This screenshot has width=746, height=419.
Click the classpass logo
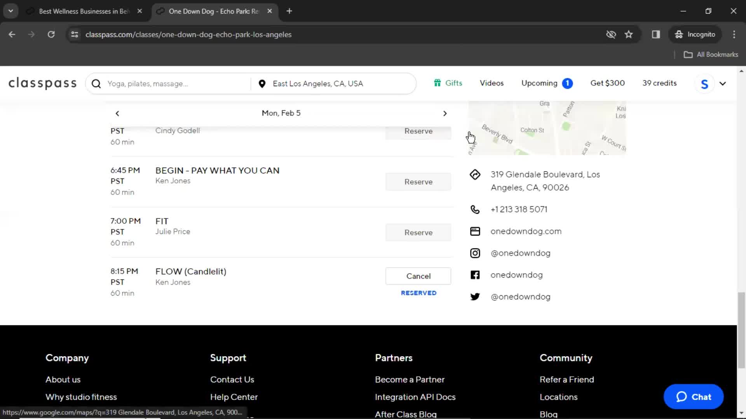point(43,83)
